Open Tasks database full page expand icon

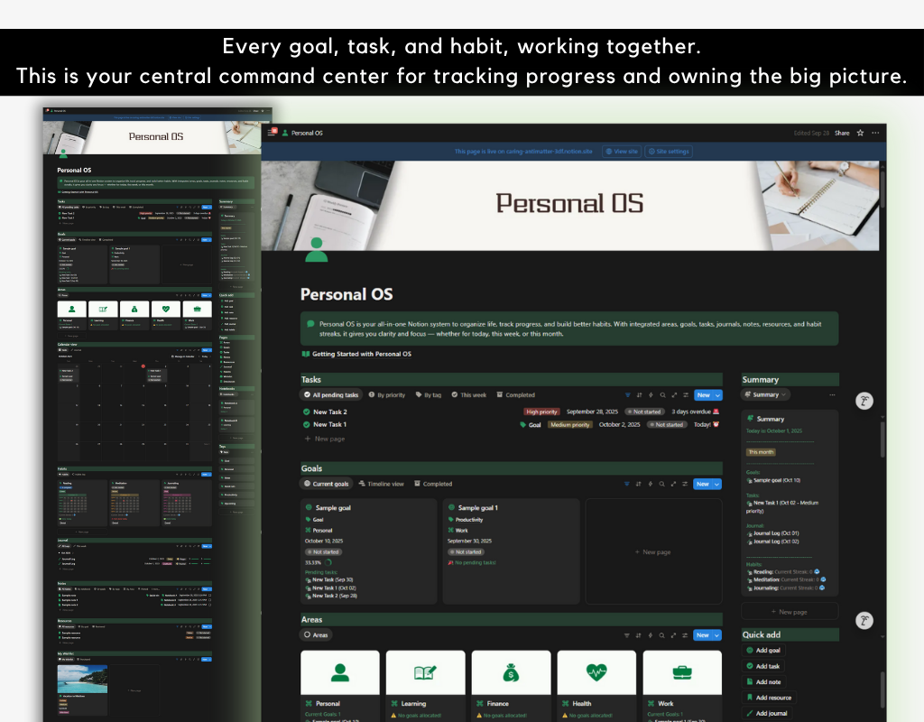(674, 395)
